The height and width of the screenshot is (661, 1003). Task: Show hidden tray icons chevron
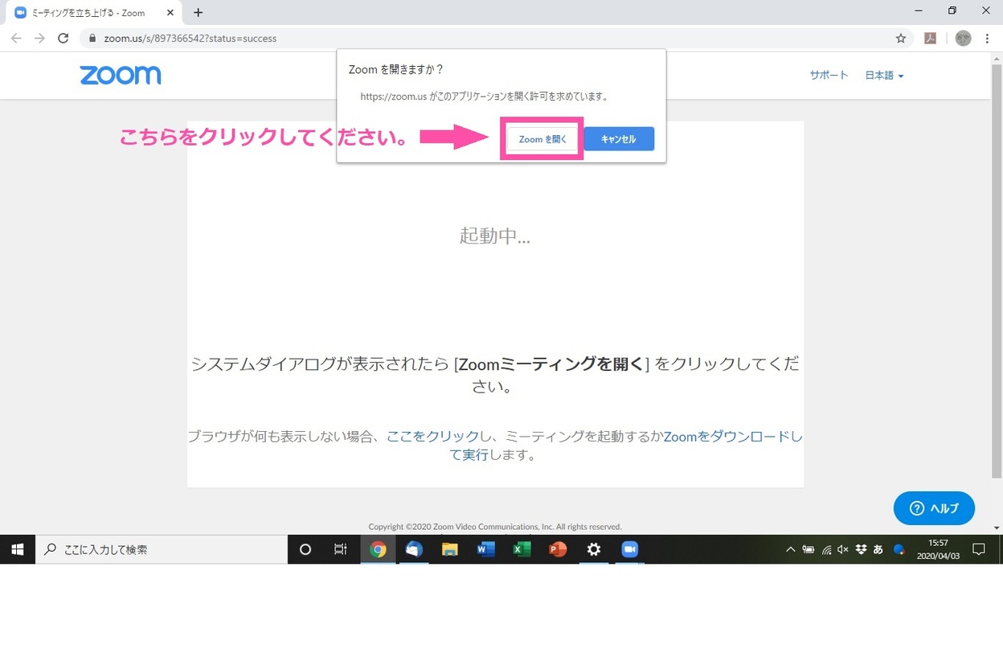point(790,550)
